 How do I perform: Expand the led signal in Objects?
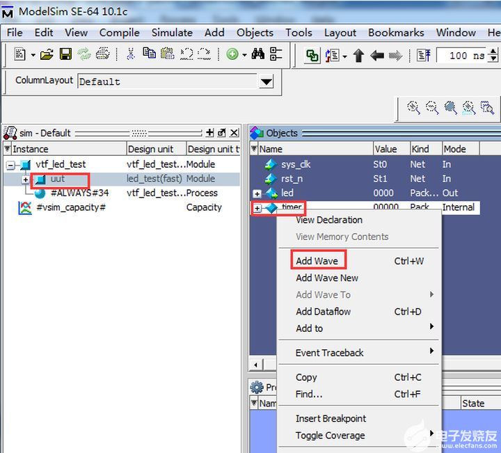tap(257, 194)
